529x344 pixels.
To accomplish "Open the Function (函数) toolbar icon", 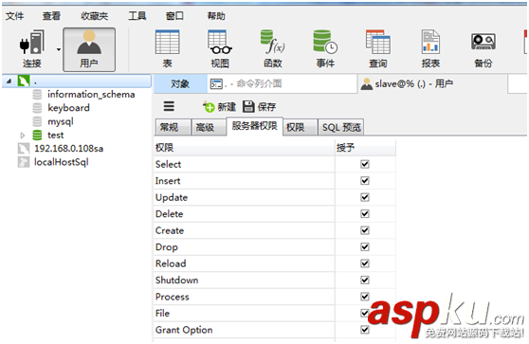I will (x=273, y=49).
